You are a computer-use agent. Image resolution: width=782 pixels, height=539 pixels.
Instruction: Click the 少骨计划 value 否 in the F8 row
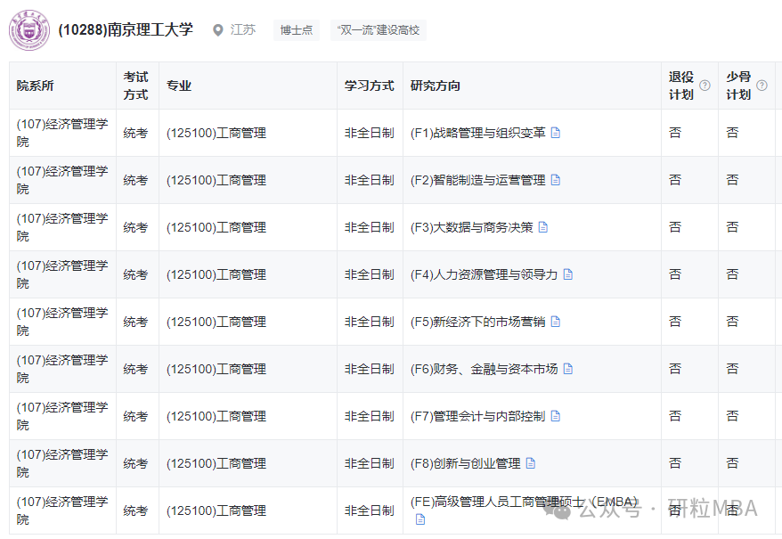pyautogui.click(x=732, y=463)
